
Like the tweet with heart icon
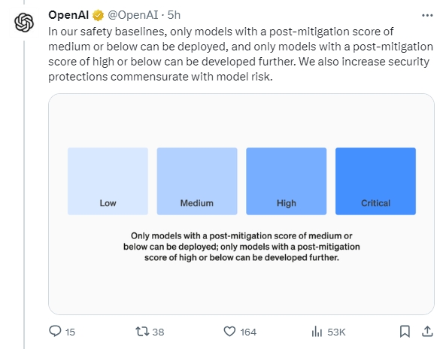(x=229, y=332)
